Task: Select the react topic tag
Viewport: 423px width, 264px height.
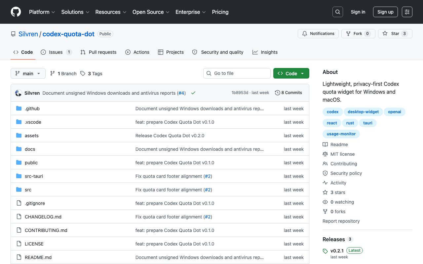Action: click(332, 123)
